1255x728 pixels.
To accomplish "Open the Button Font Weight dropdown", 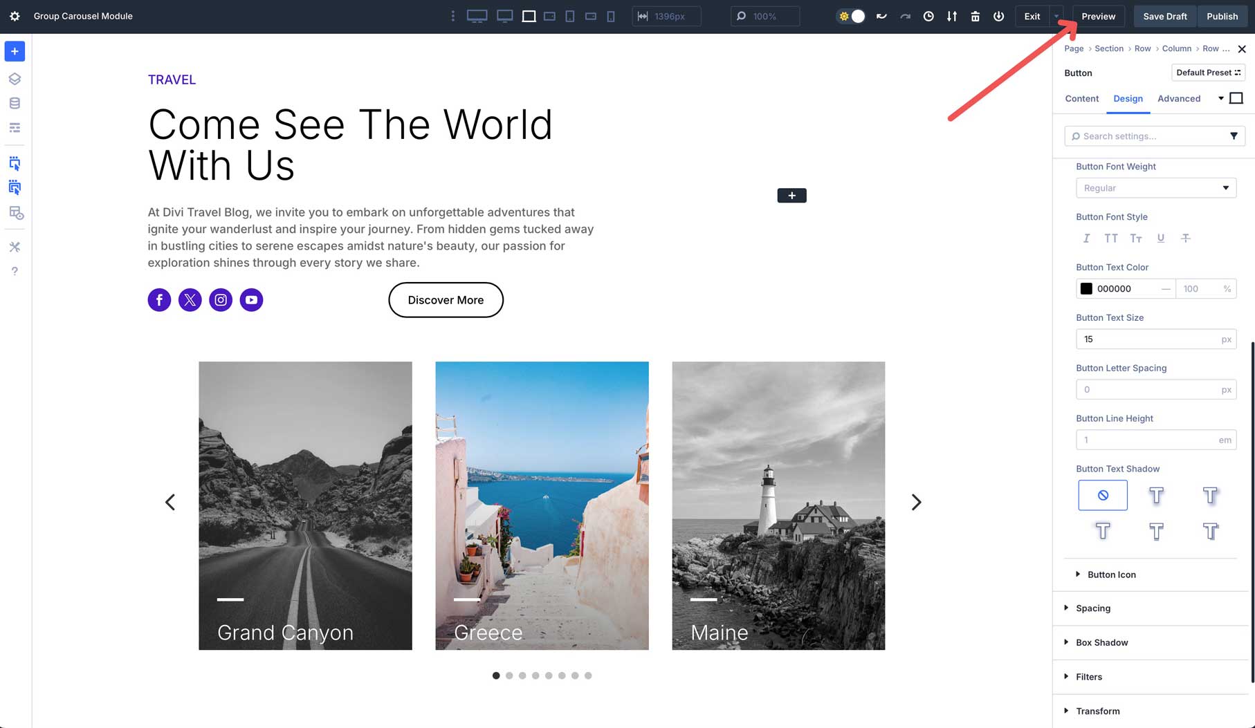I will click(1155, 187).
